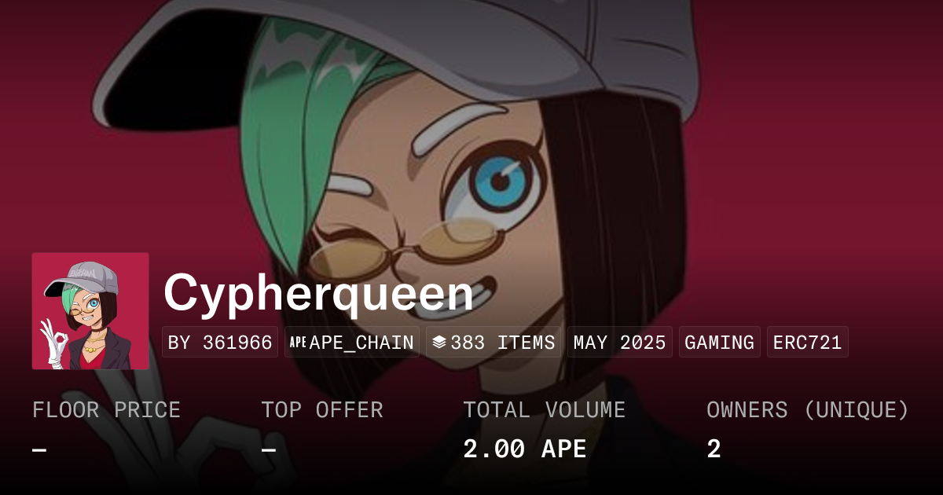Click the 383 ITEMS badge
The image size is (943, 495).
pos(494,343)
